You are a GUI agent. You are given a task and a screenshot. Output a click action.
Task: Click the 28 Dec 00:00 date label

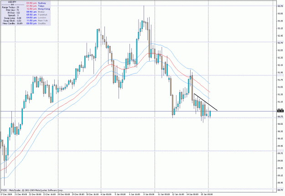pyautogui.click(x=64, y=194)
